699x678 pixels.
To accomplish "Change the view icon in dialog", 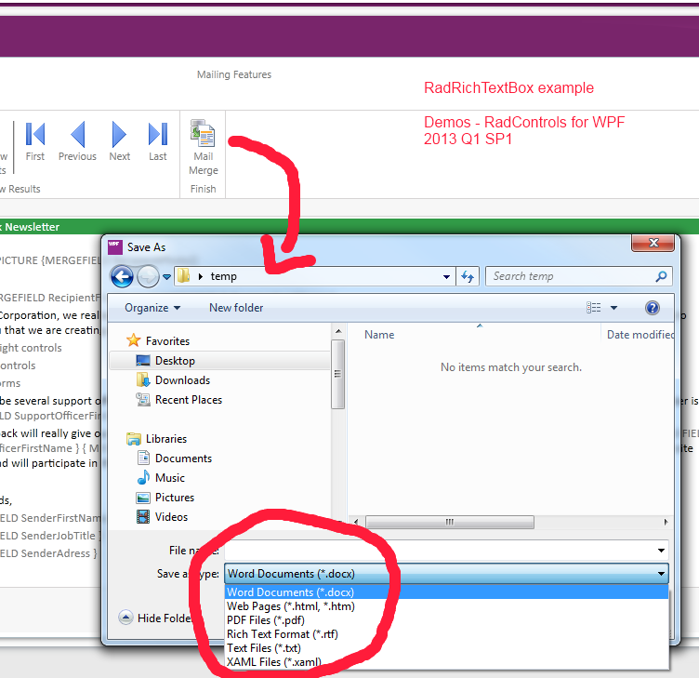I will tap(593, 308).
